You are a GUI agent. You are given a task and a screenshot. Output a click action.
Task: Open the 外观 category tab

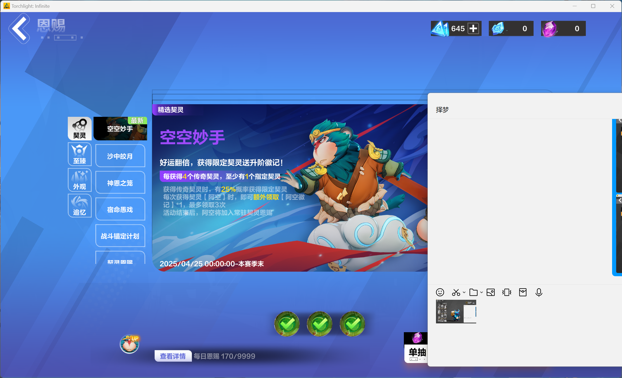click(80, 180)
